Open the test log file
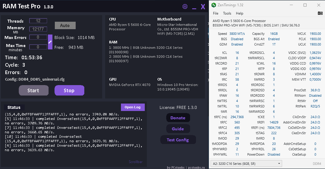The image size is (325, 169). (133, 107)
